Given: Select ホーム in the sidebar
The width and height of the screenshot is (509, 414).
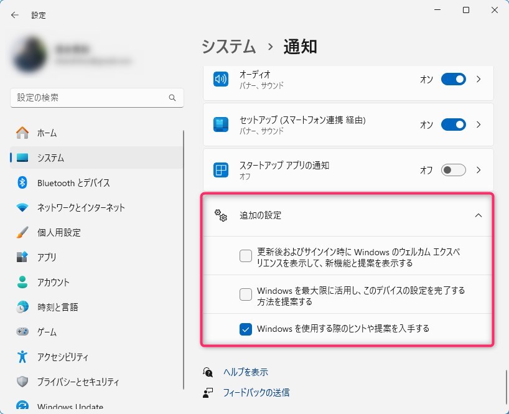Looking at the screenshot, I should coord(47,133).
